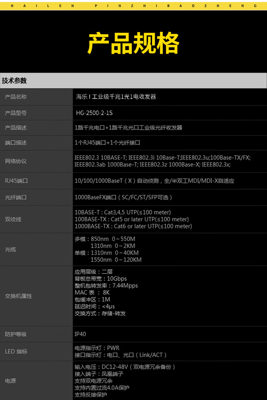Select 接入端子：凤凰端子 line
Image resolution: width=267 pixels, height=400 pixels.
99,374
